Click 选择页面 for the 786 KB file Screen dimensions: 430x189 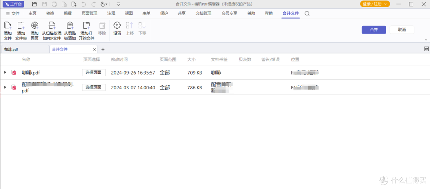94,87
